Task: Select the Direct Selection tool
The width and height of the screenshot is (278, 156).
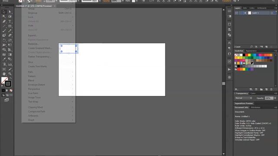Action: click(10, 12)
